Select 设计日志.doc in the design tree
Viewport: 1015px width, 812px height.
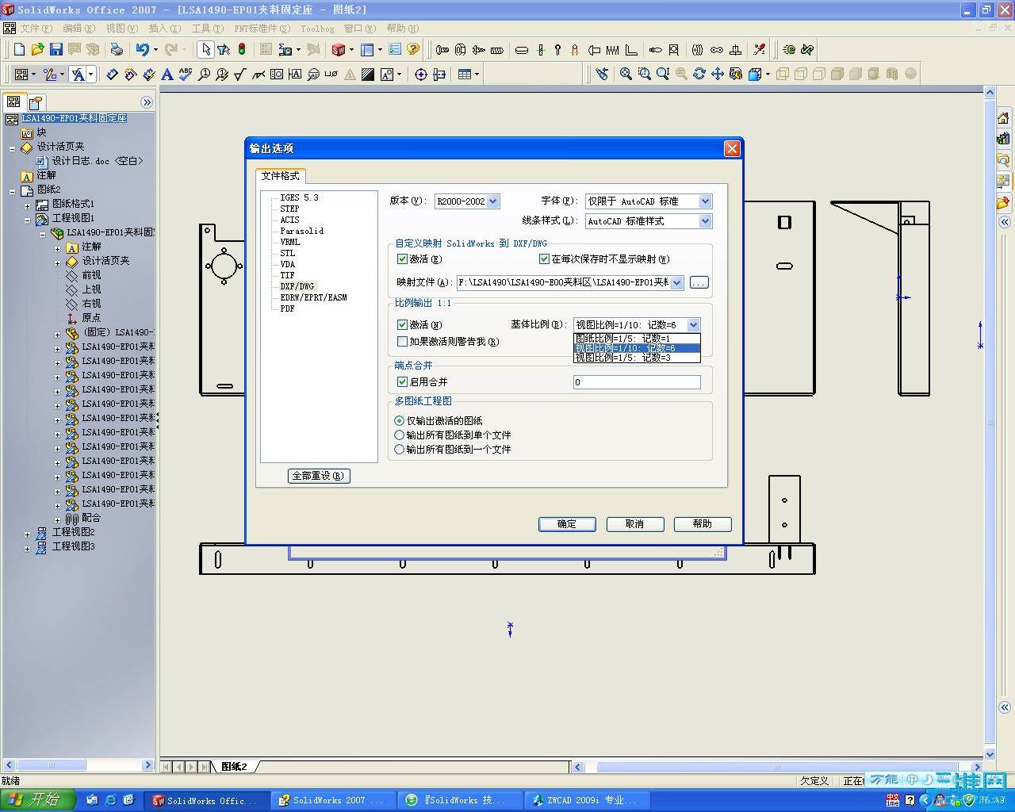(x=90, y=161)
